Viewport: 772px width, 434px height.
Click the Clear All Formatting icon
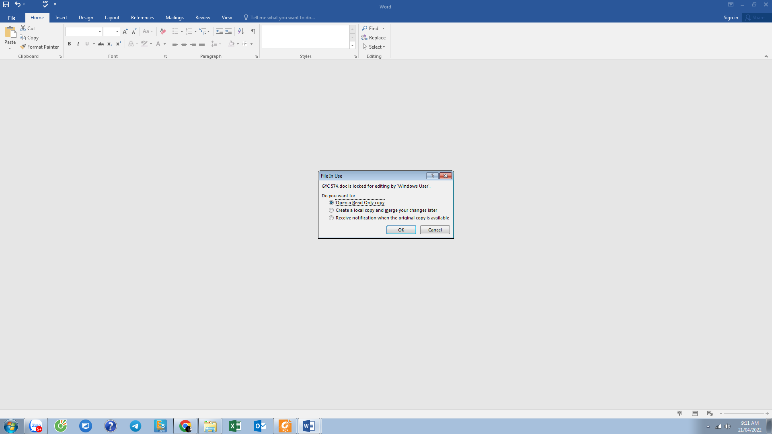[x=163, y=31]
